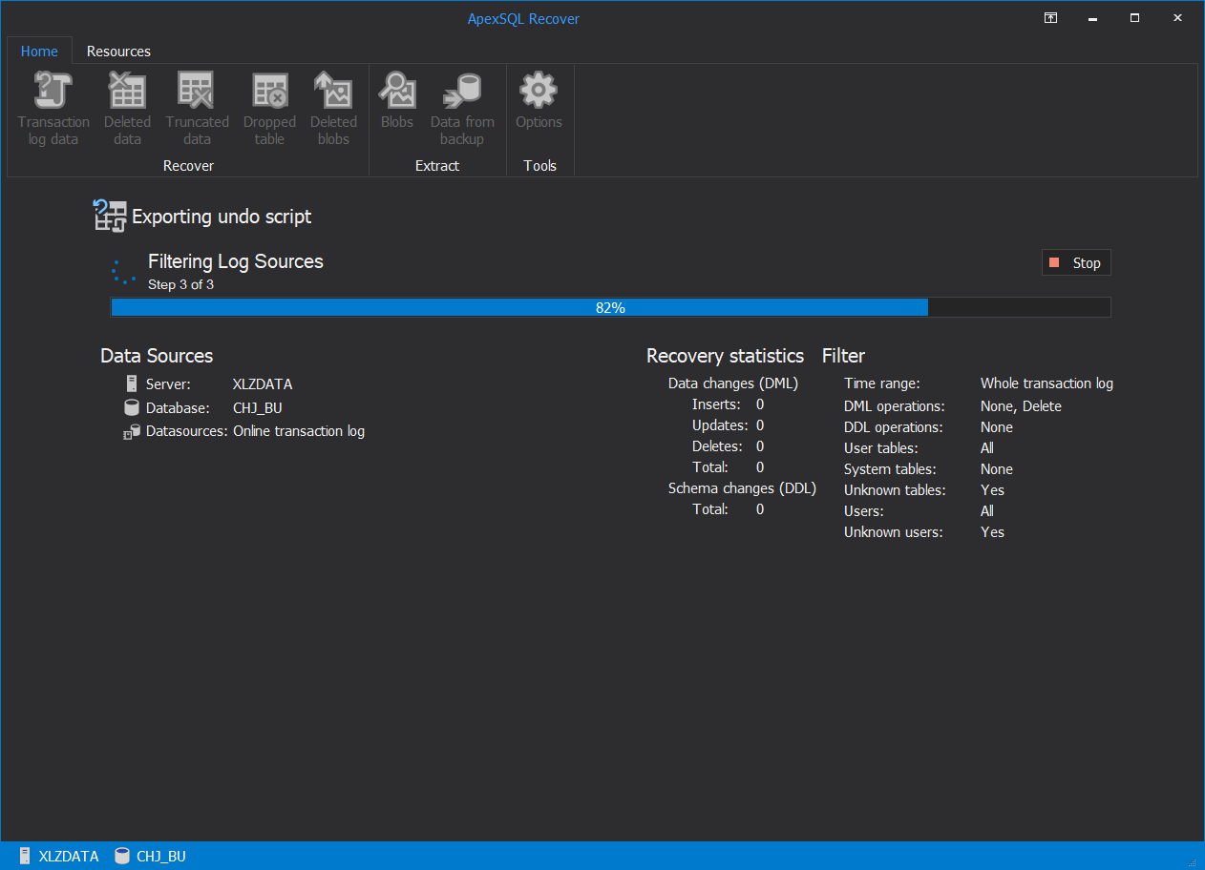The height and width of the screenshot is (870, 1205).
Task: Select the Dropped table recovery tool
Action: tap(268, 105)
